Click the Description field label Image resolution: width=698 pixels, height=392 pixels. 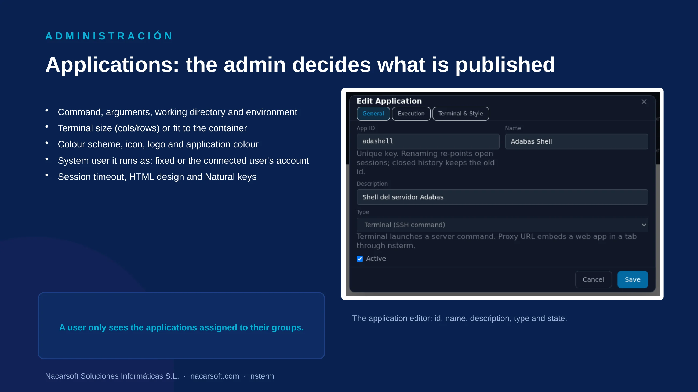pos(372,184)
